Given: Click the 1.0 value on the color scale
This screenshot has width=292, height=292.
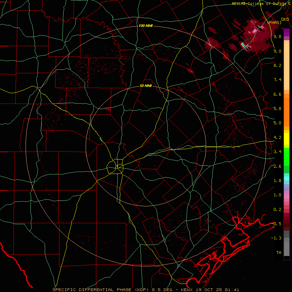Looking at the screenshot, I should (x=277, y=195).
